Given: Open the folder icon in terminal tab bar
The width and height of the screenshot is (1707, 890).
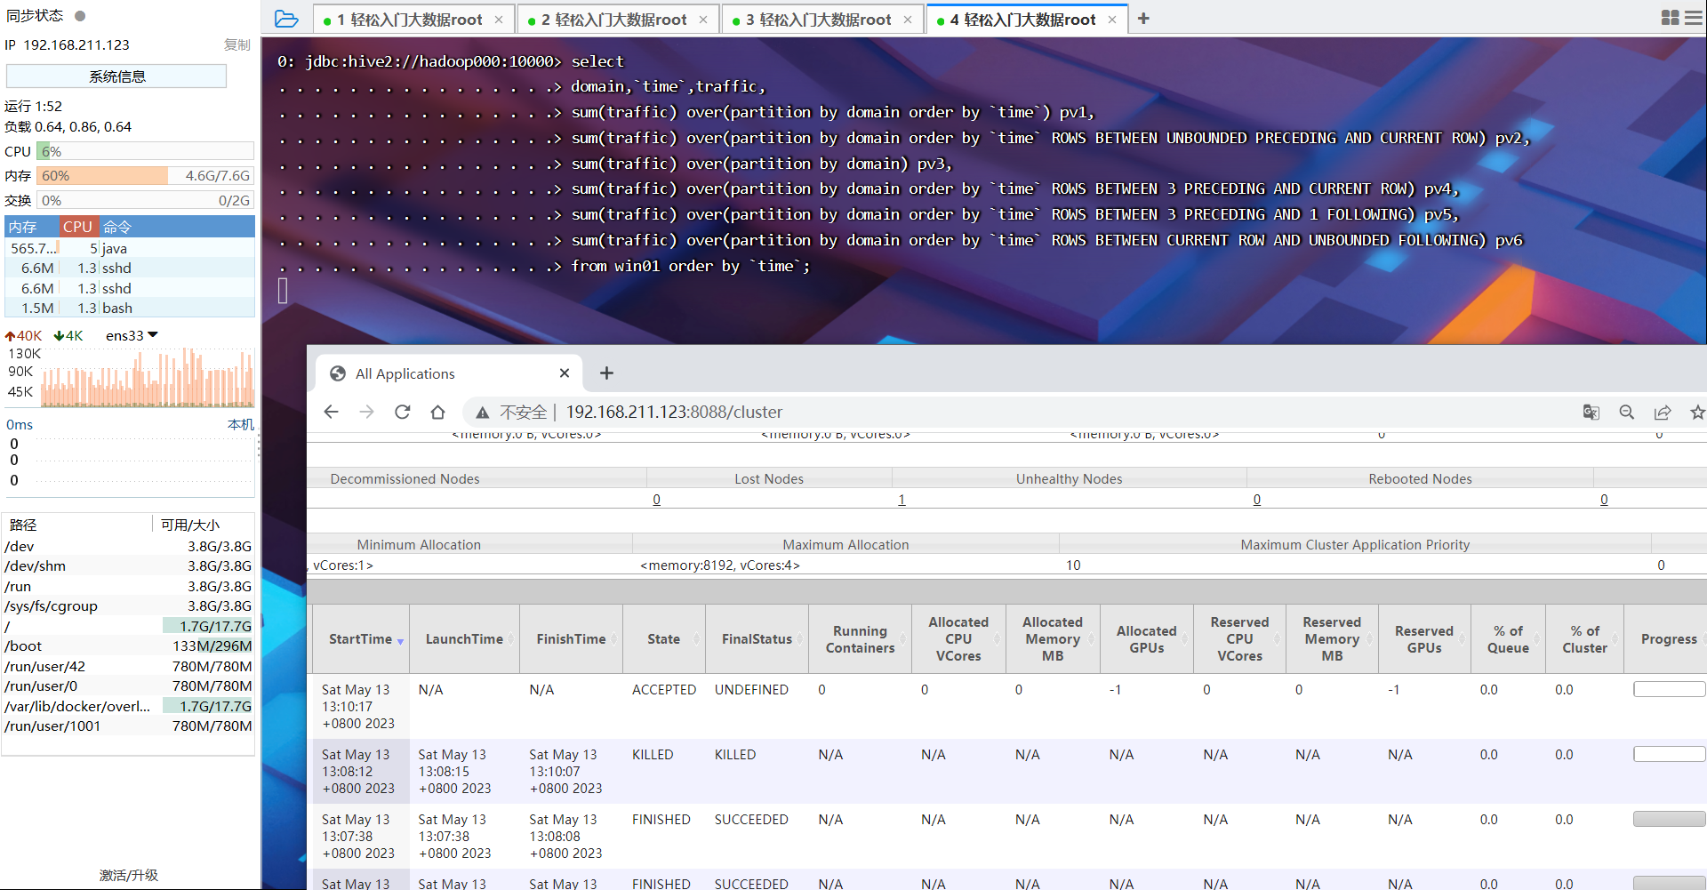Looking at the screenshot, I should click(x=286, y=19).
